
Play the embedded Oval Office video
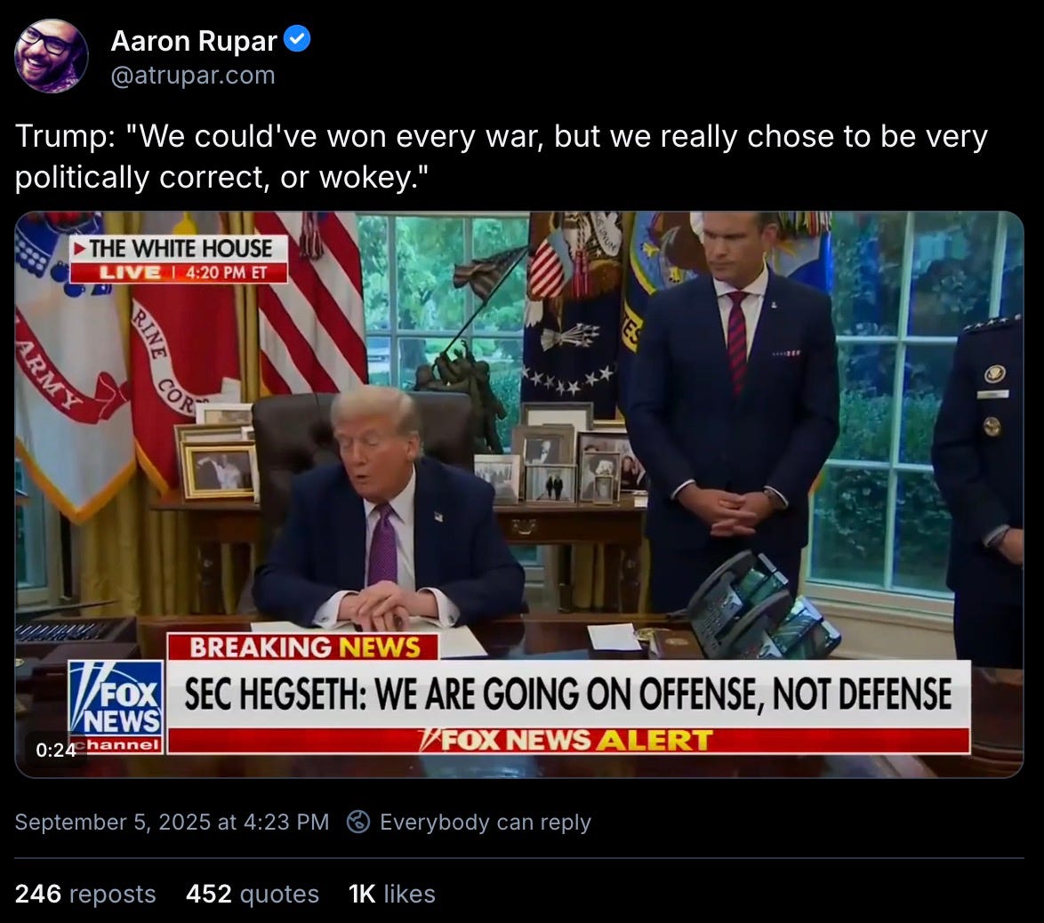pyautogui.click(x=519, y=494)
